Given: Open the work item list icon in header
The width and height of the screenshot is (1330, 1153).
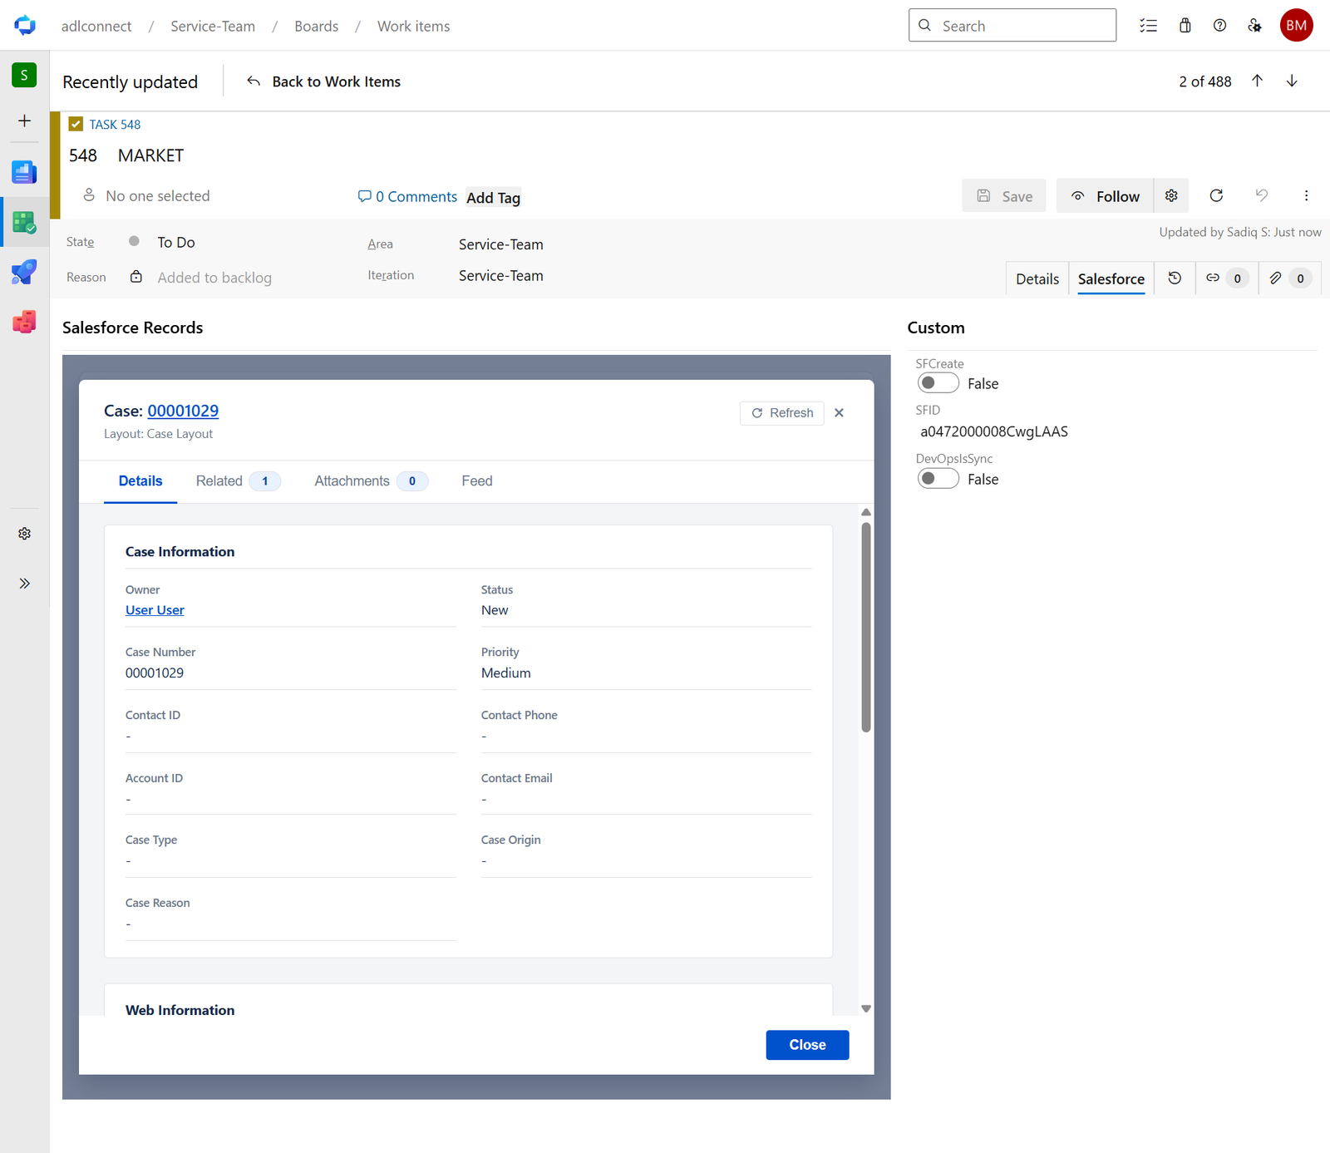Looking at the screenshot, I should point(1148,26).
